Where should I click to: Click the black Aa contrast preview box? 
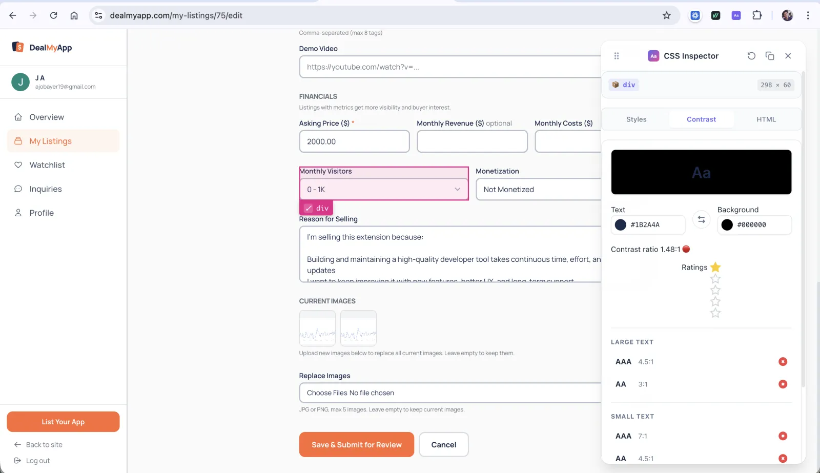click(x=701, y=172)
